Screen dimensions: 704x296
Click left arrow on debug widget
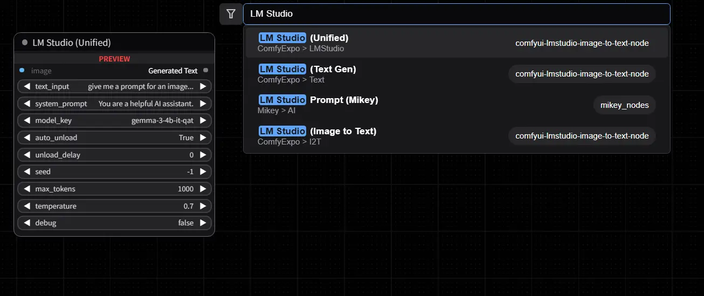26,223
